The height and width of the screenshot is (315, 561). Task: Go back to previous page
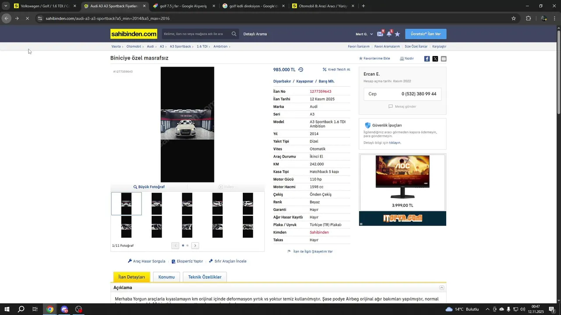coord(6,18)
